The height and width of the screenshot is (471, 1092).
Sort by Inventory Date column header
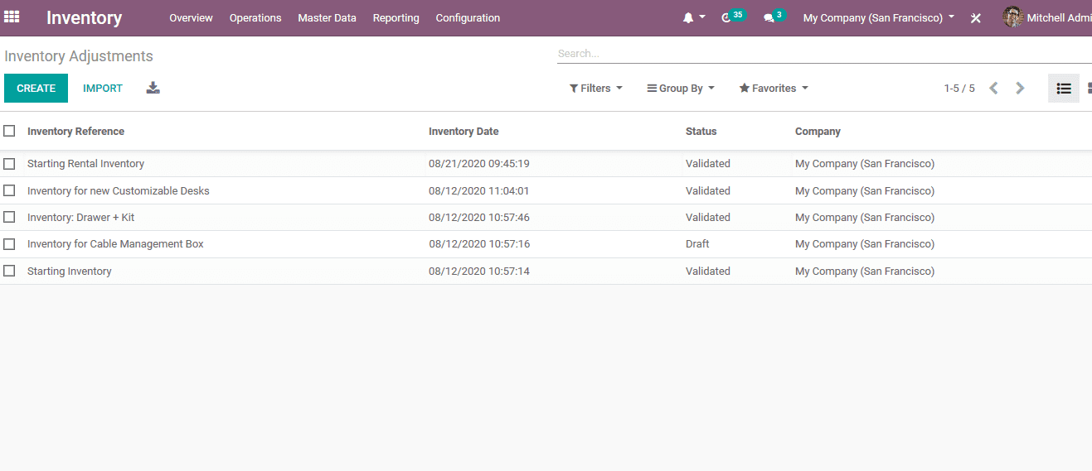coord(463,131)
